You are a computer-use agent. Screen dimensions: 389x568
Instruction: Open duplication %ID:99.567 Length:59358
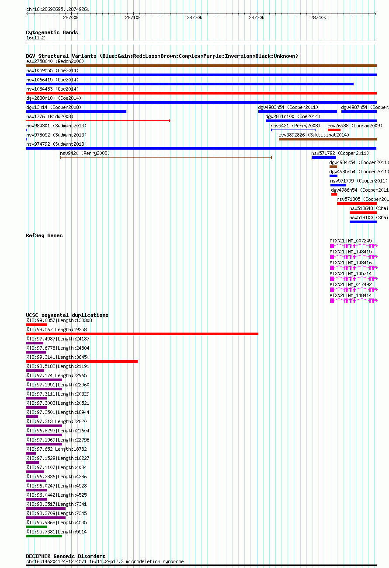142,334
